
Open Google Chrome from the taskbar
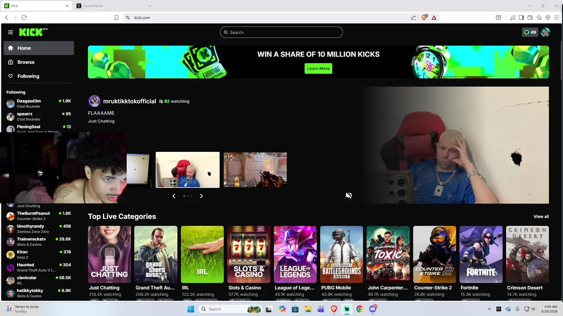coord(359,309)
